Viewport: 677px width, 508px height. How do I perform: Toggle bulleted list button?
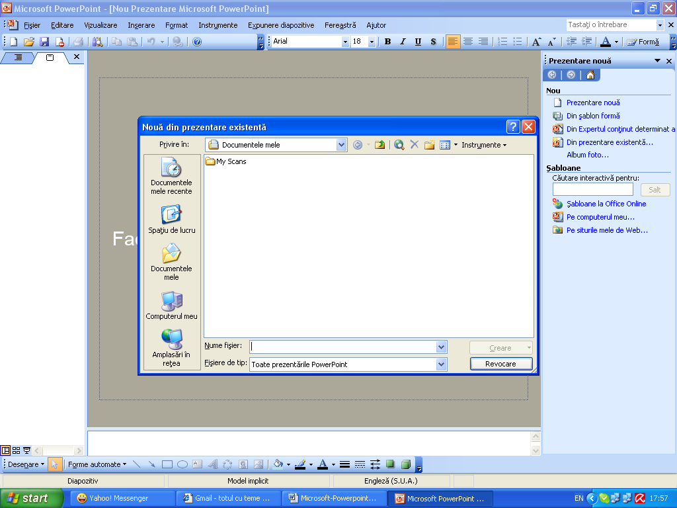[x=518, y=42]
